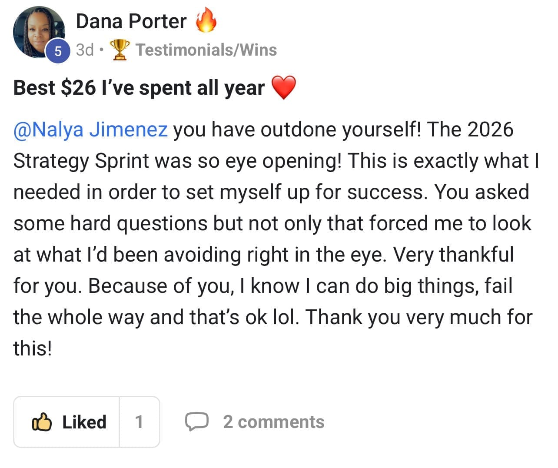The width and height of the screenshot is (558, 468).
Task: Click the thumbs-up icon
Action: pyautogui.click(x=42, y=422)
